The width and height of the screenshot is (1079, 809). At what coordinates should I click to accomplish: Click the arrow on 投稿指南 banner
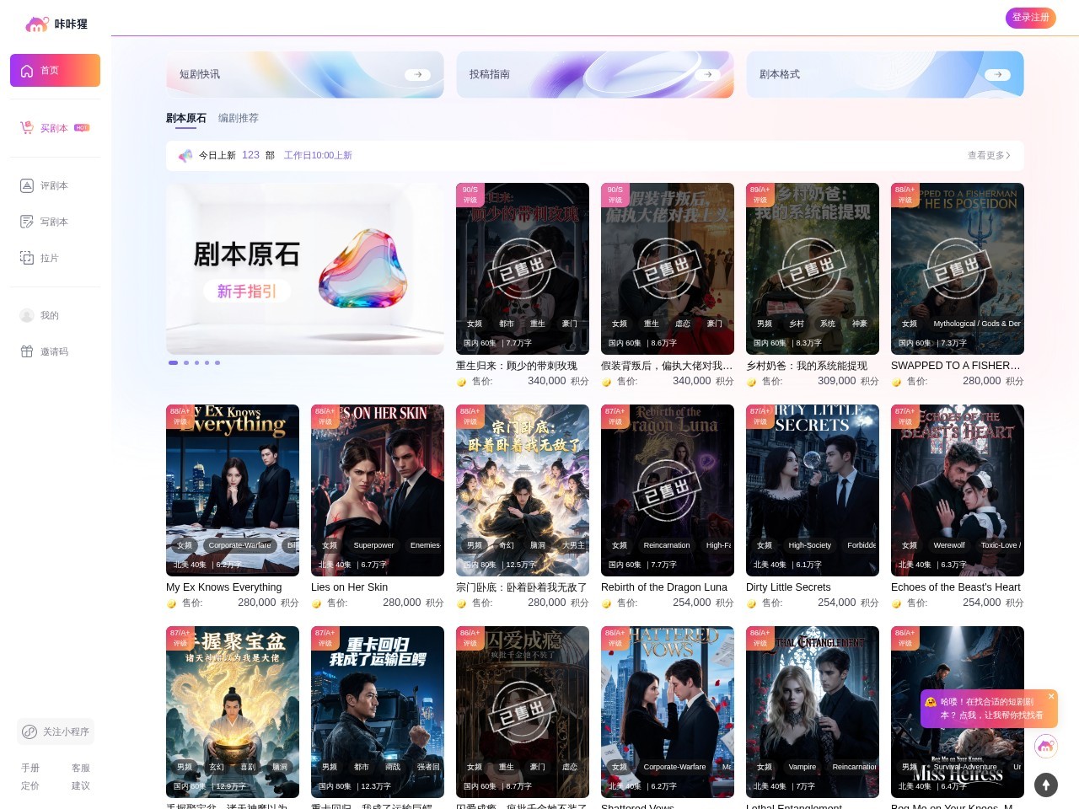[x=707, y=75]
